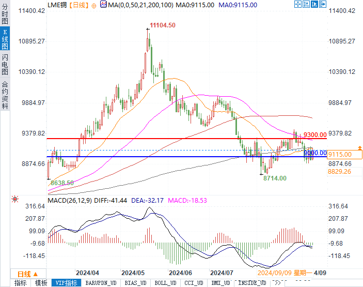The height and width of the screenshot is (287, 363).
Task: Click the DIFF:-41.44 value
Action: pos(111,201)
